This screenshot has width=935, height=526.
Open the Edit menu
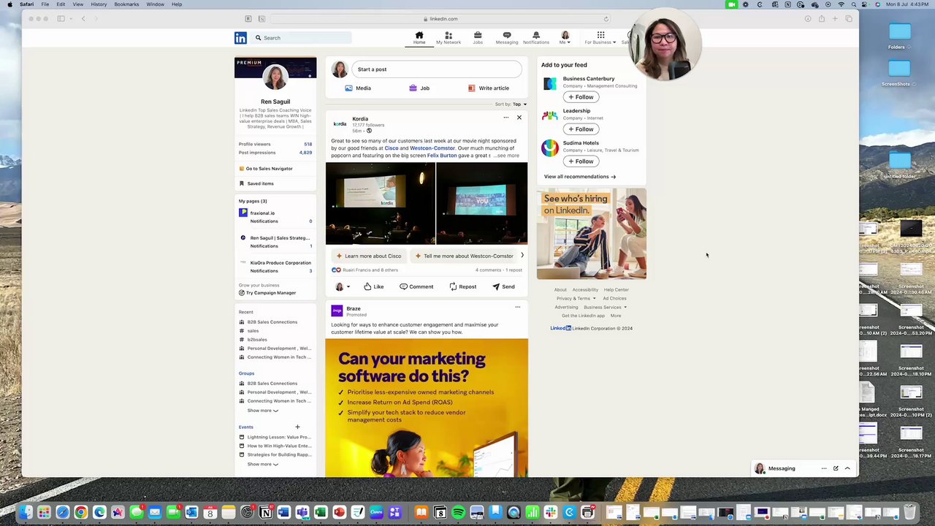61,4
